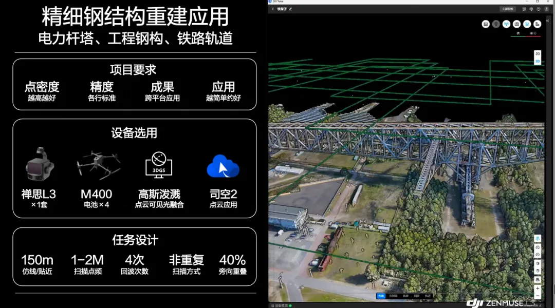Click the 3DGS monitor icon
This screenshot has height=308, width=555.
coord(159,164)
